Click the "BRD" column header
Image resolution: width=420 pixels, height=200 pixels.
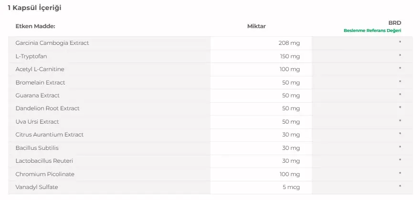tap(395, 22)
